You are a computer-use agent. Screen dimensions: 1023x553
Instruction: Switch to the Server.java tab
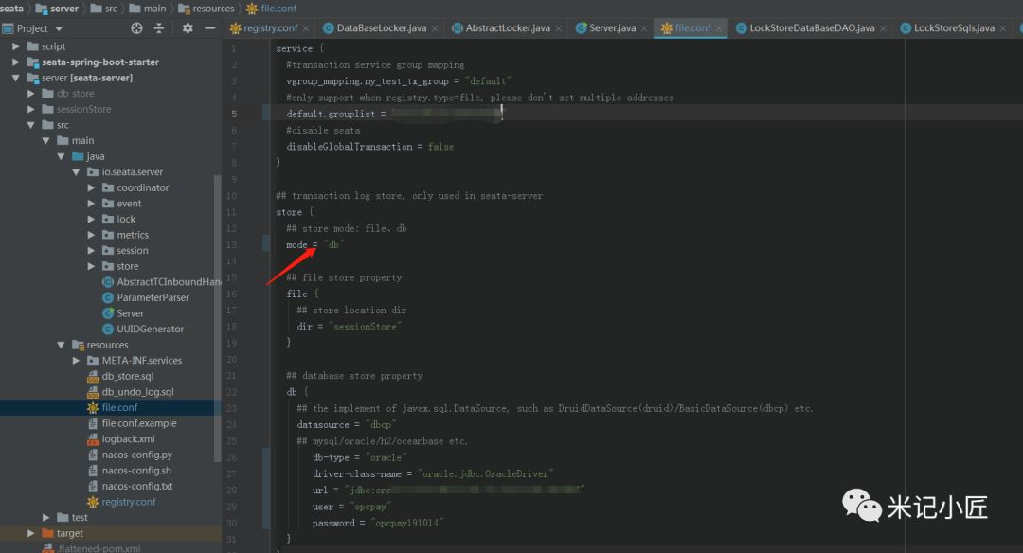[612, 28]
